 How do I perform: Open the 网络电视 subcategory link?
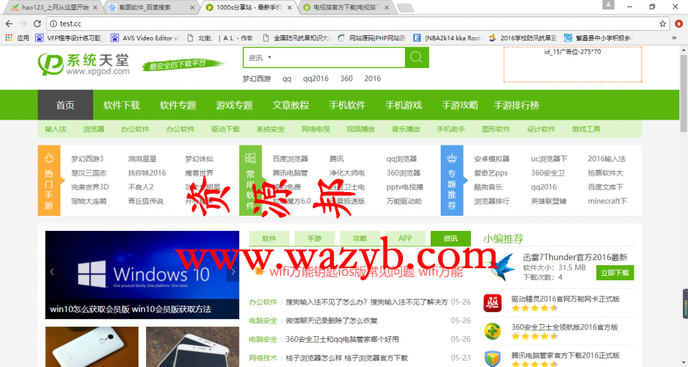[315, 129]
